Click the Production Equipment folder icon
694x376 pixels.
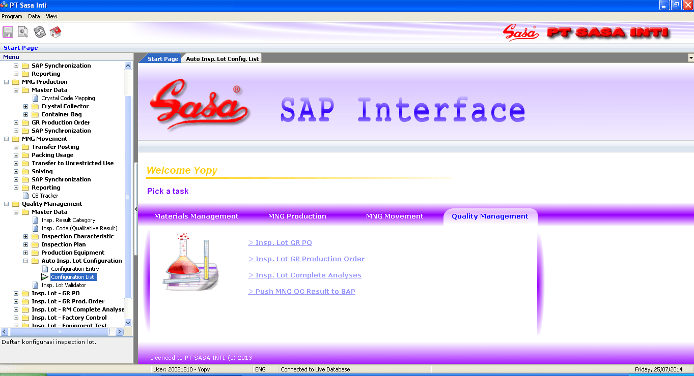coord(35,253)
